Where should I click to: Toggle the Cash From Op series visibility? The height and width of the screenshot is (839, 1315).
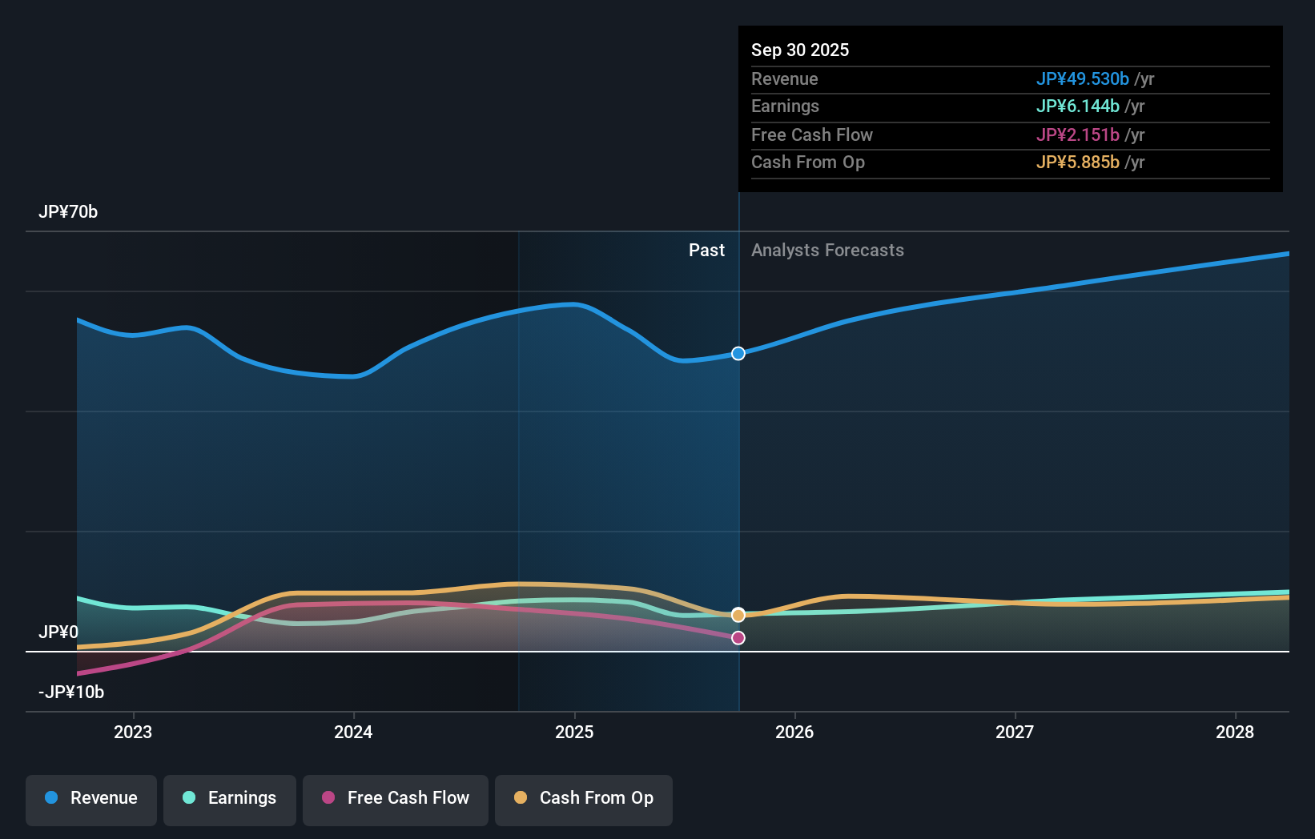(x=584, y=798)
